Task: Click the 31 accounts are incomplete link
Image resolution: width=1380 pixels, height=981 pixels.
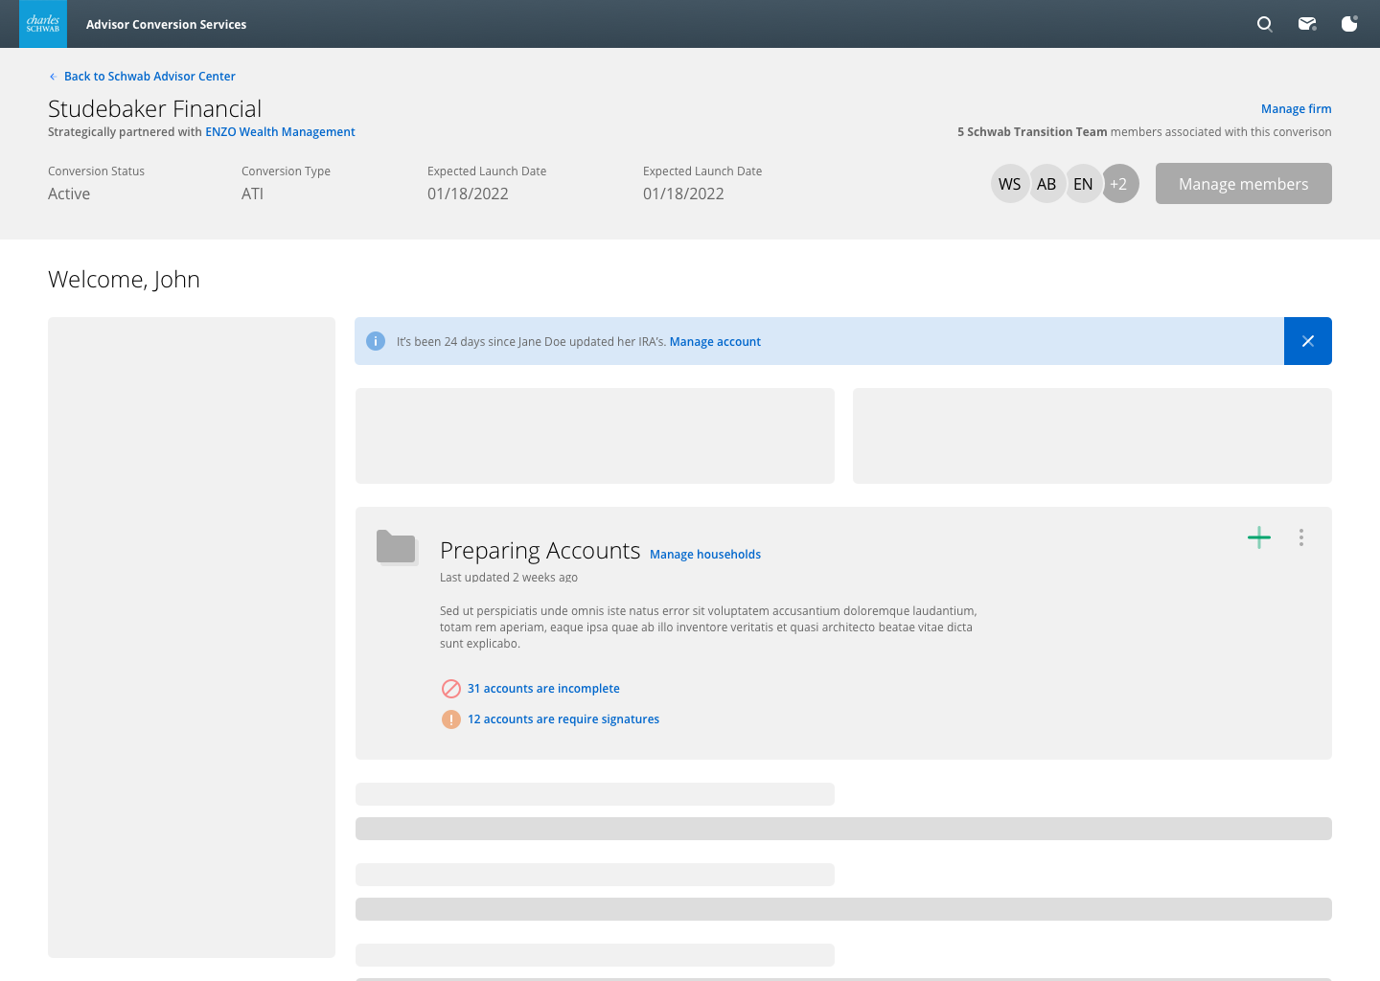Action: point(543,688)
